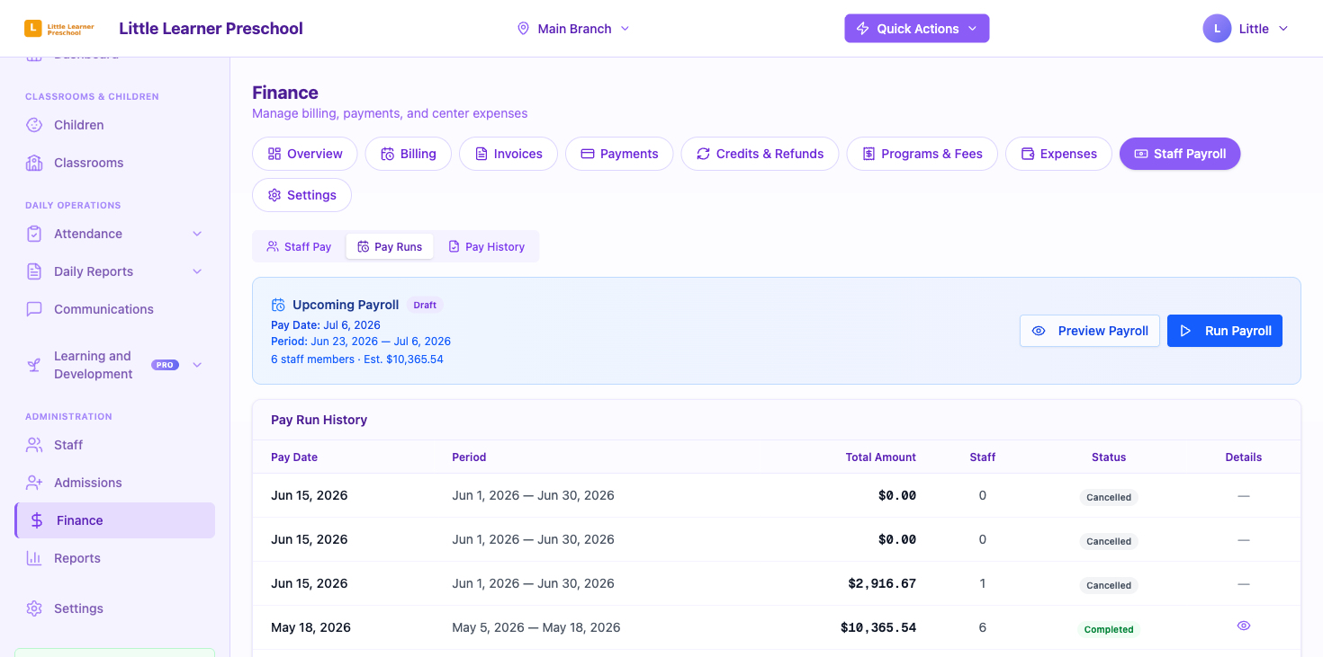This screenshot has width=1323, height=657.
Task: Click the $10,365.54 total amount in the table
Action: point(878,627)
